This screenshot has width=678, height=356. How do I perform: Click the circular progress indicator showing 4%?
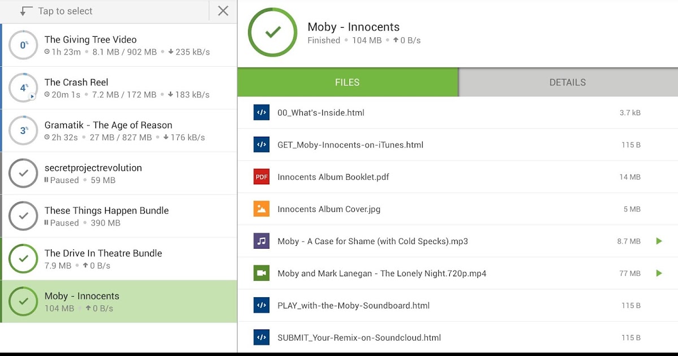click(23, 88)
